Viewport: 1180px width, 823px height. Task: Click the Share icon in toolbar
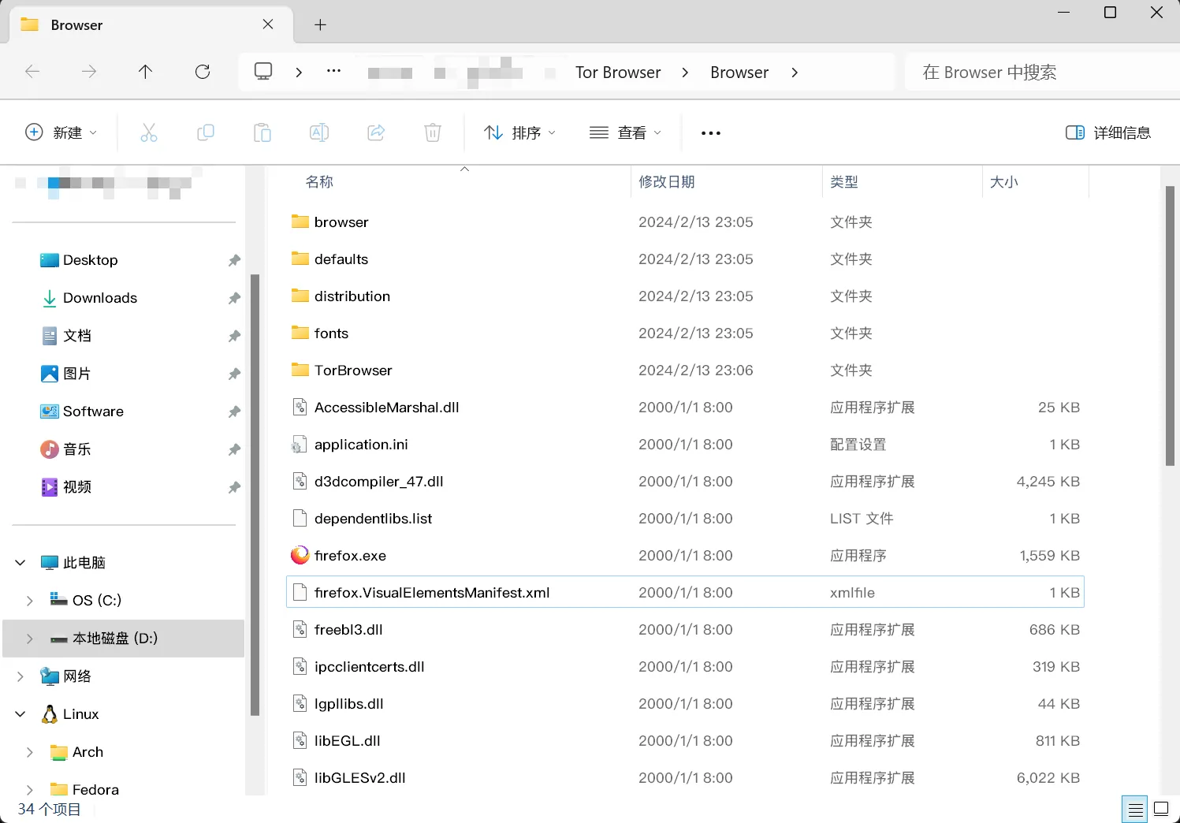[x=376, y=132]
